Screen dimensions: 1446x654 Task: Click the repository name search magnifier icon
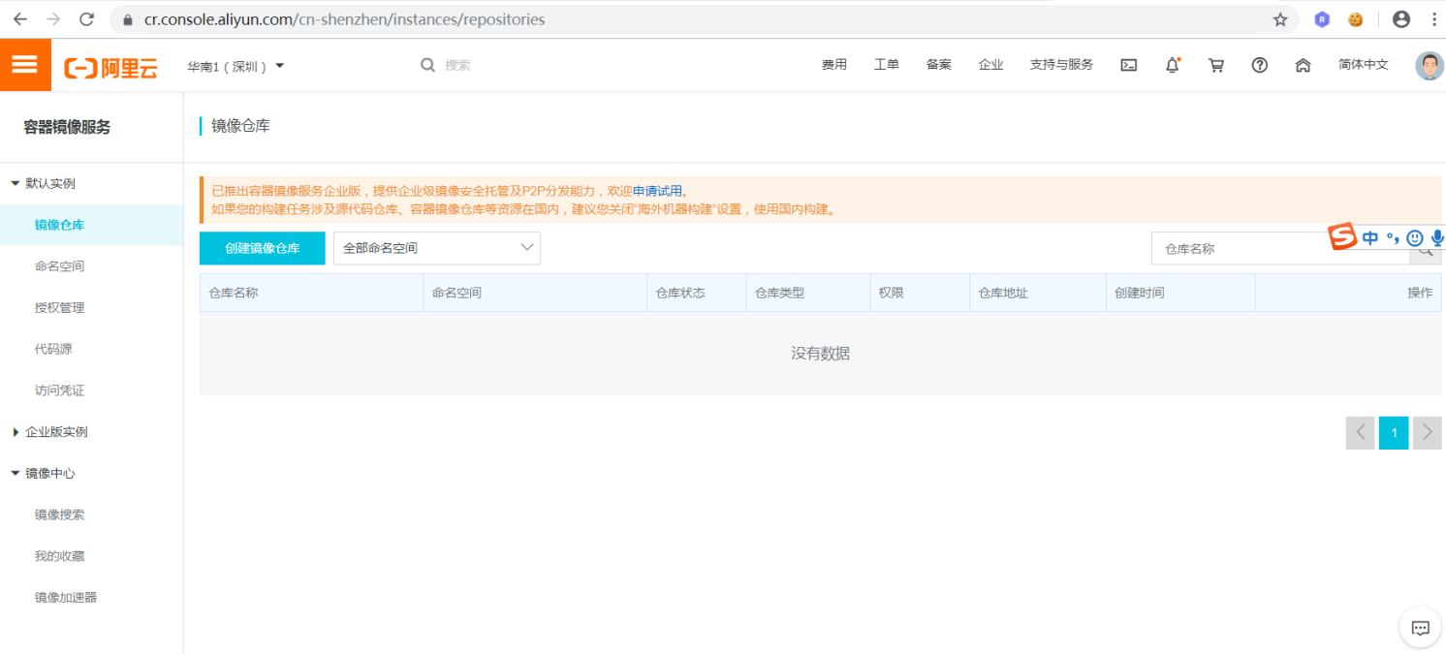pos(1425,249)
